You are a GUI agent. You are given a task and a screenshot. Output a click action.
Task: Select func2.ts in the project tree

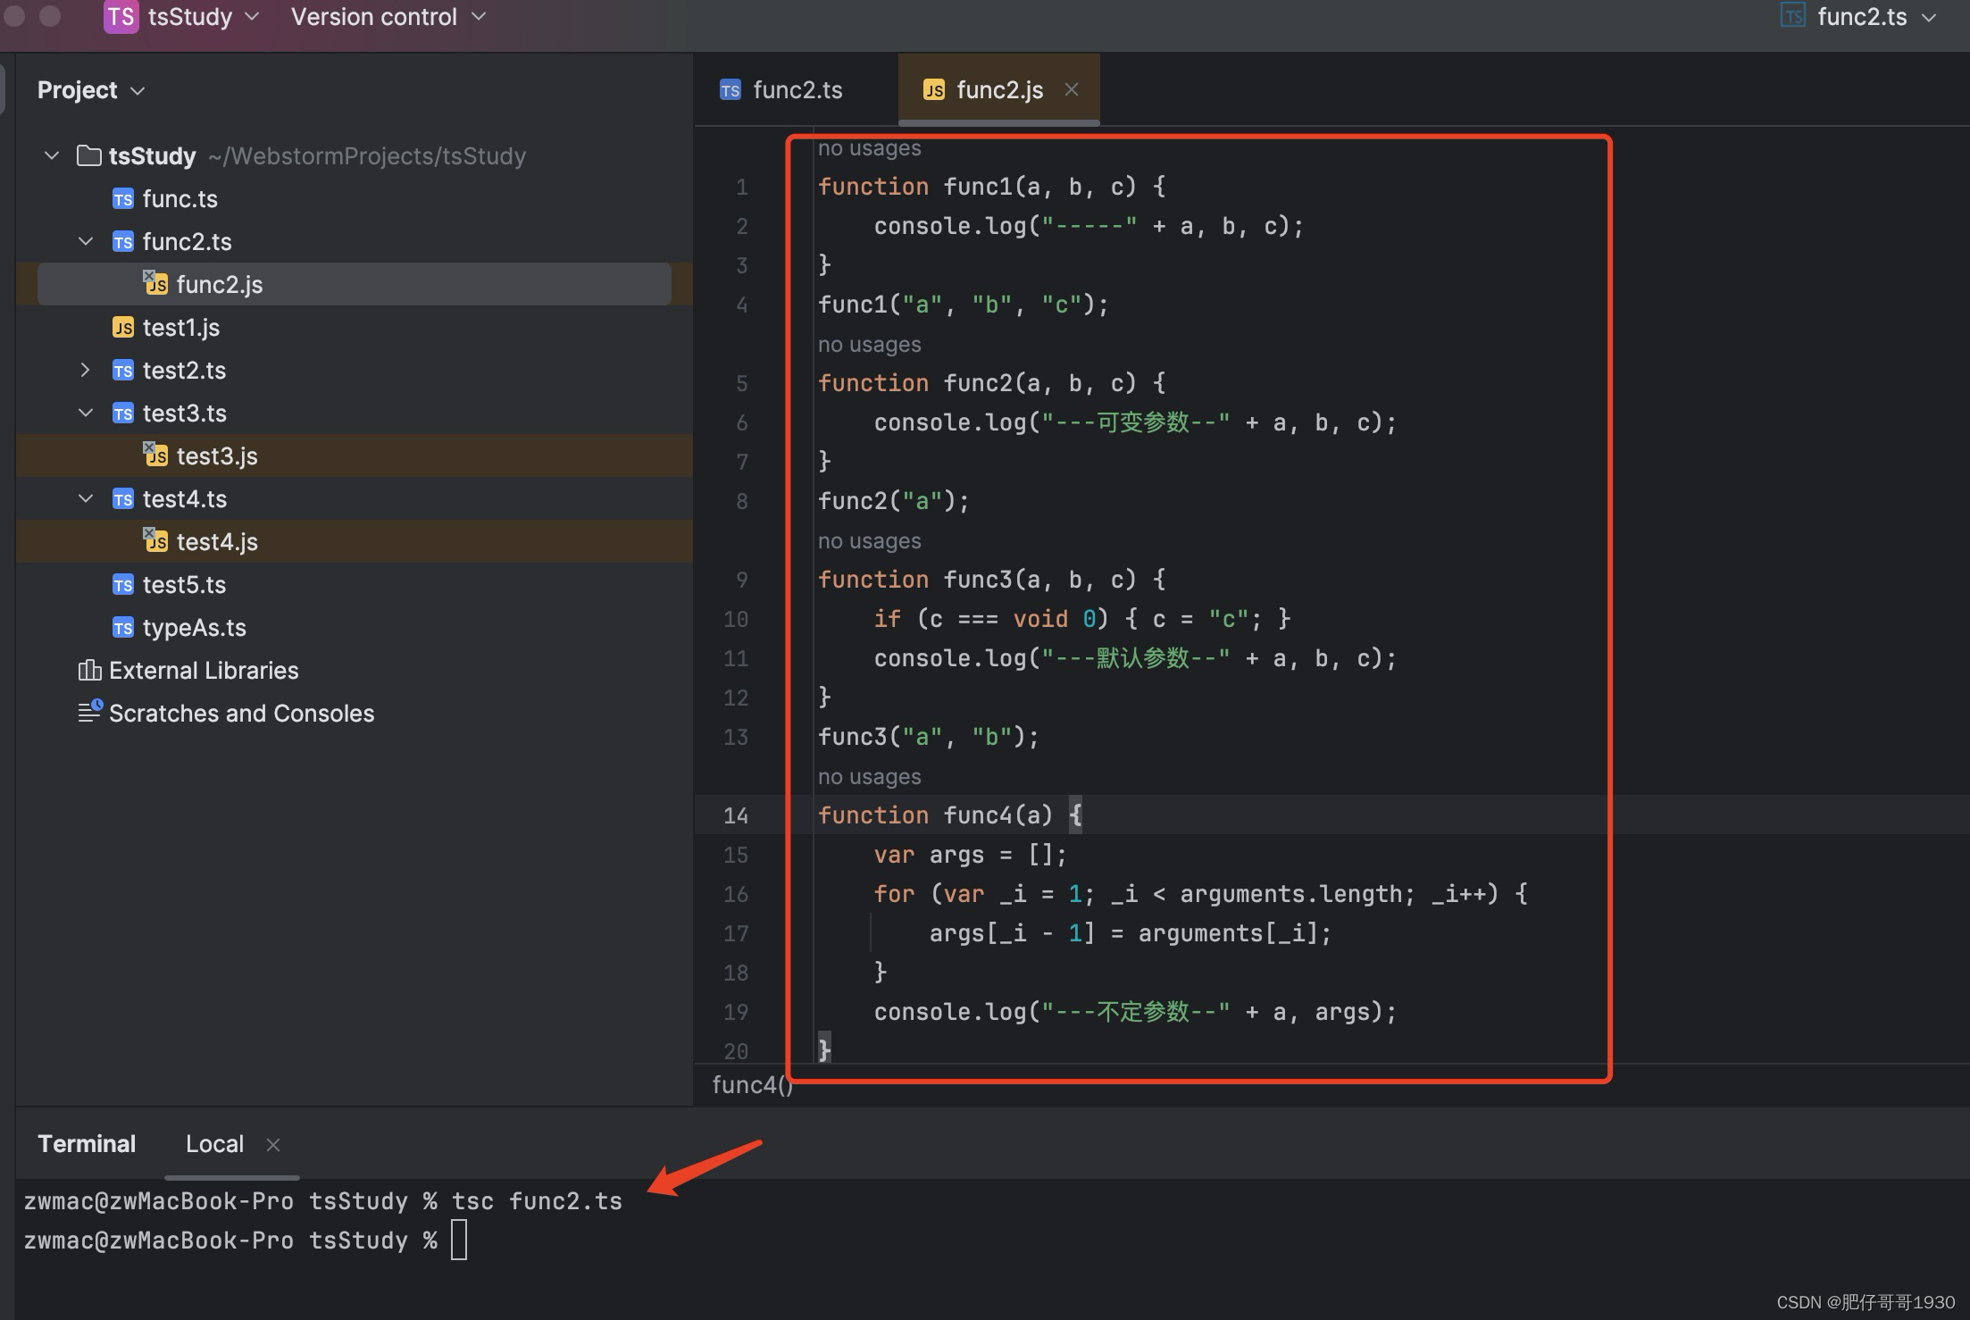[x=187, y=241]
